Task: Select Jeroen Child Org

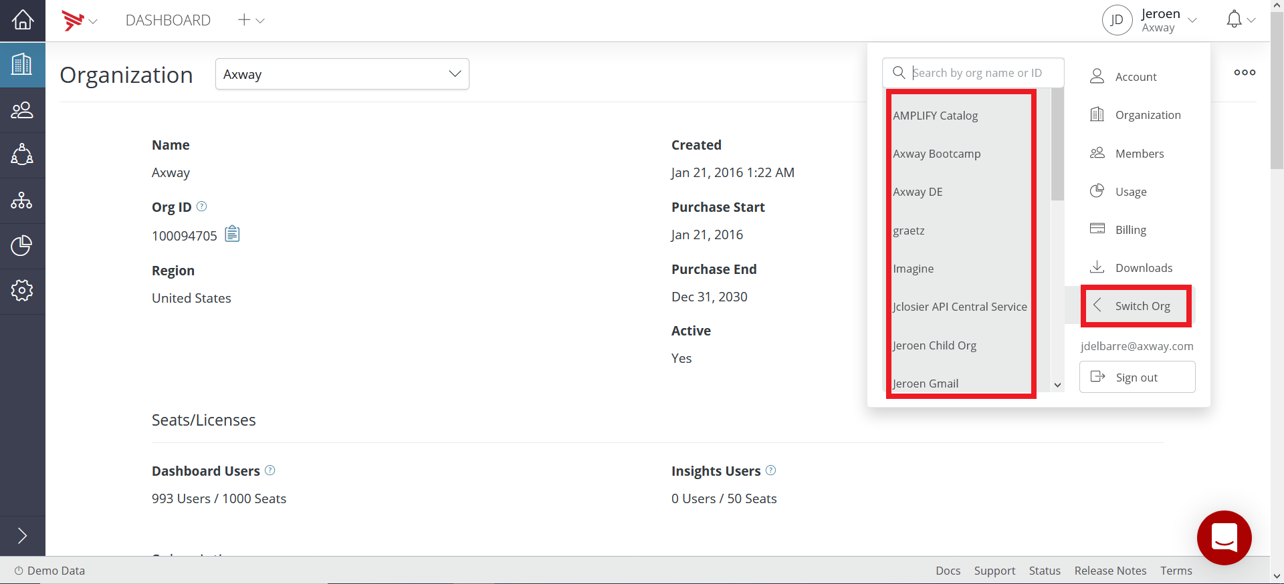Action: pyautogui.click(x=934, y=345)
